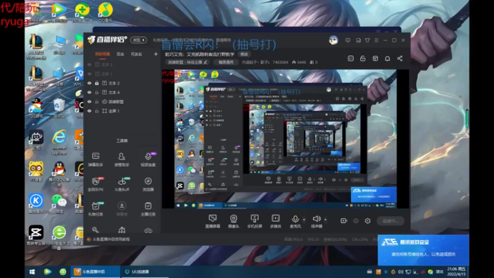Select the 文本 2 source row
Viewport: 494px width, 278px height.
(x=122, y=83)
